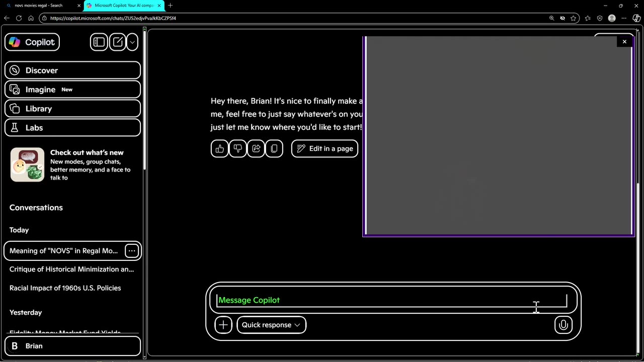Go back in browser
644x362 pixels.
click(7, 18)
